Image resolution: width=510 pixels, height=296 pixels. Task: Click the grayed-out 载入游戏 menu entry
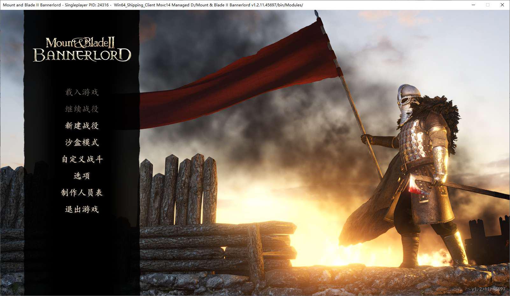point(82,92)
